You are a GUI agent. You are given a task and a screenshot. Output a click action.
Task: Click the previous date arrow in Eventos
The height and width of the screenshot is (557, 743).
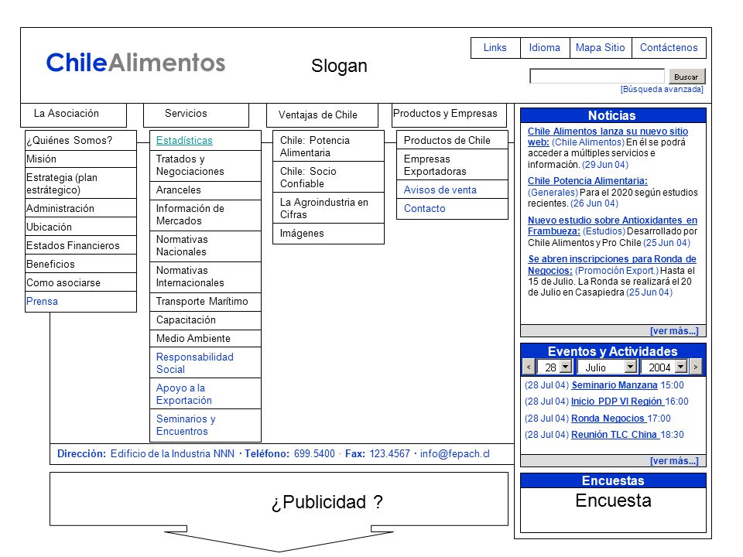pos(529,367)
